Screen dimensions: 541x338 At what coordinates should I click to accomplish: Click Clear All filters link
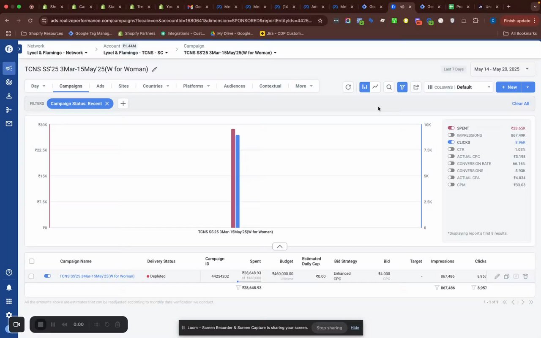520,103
